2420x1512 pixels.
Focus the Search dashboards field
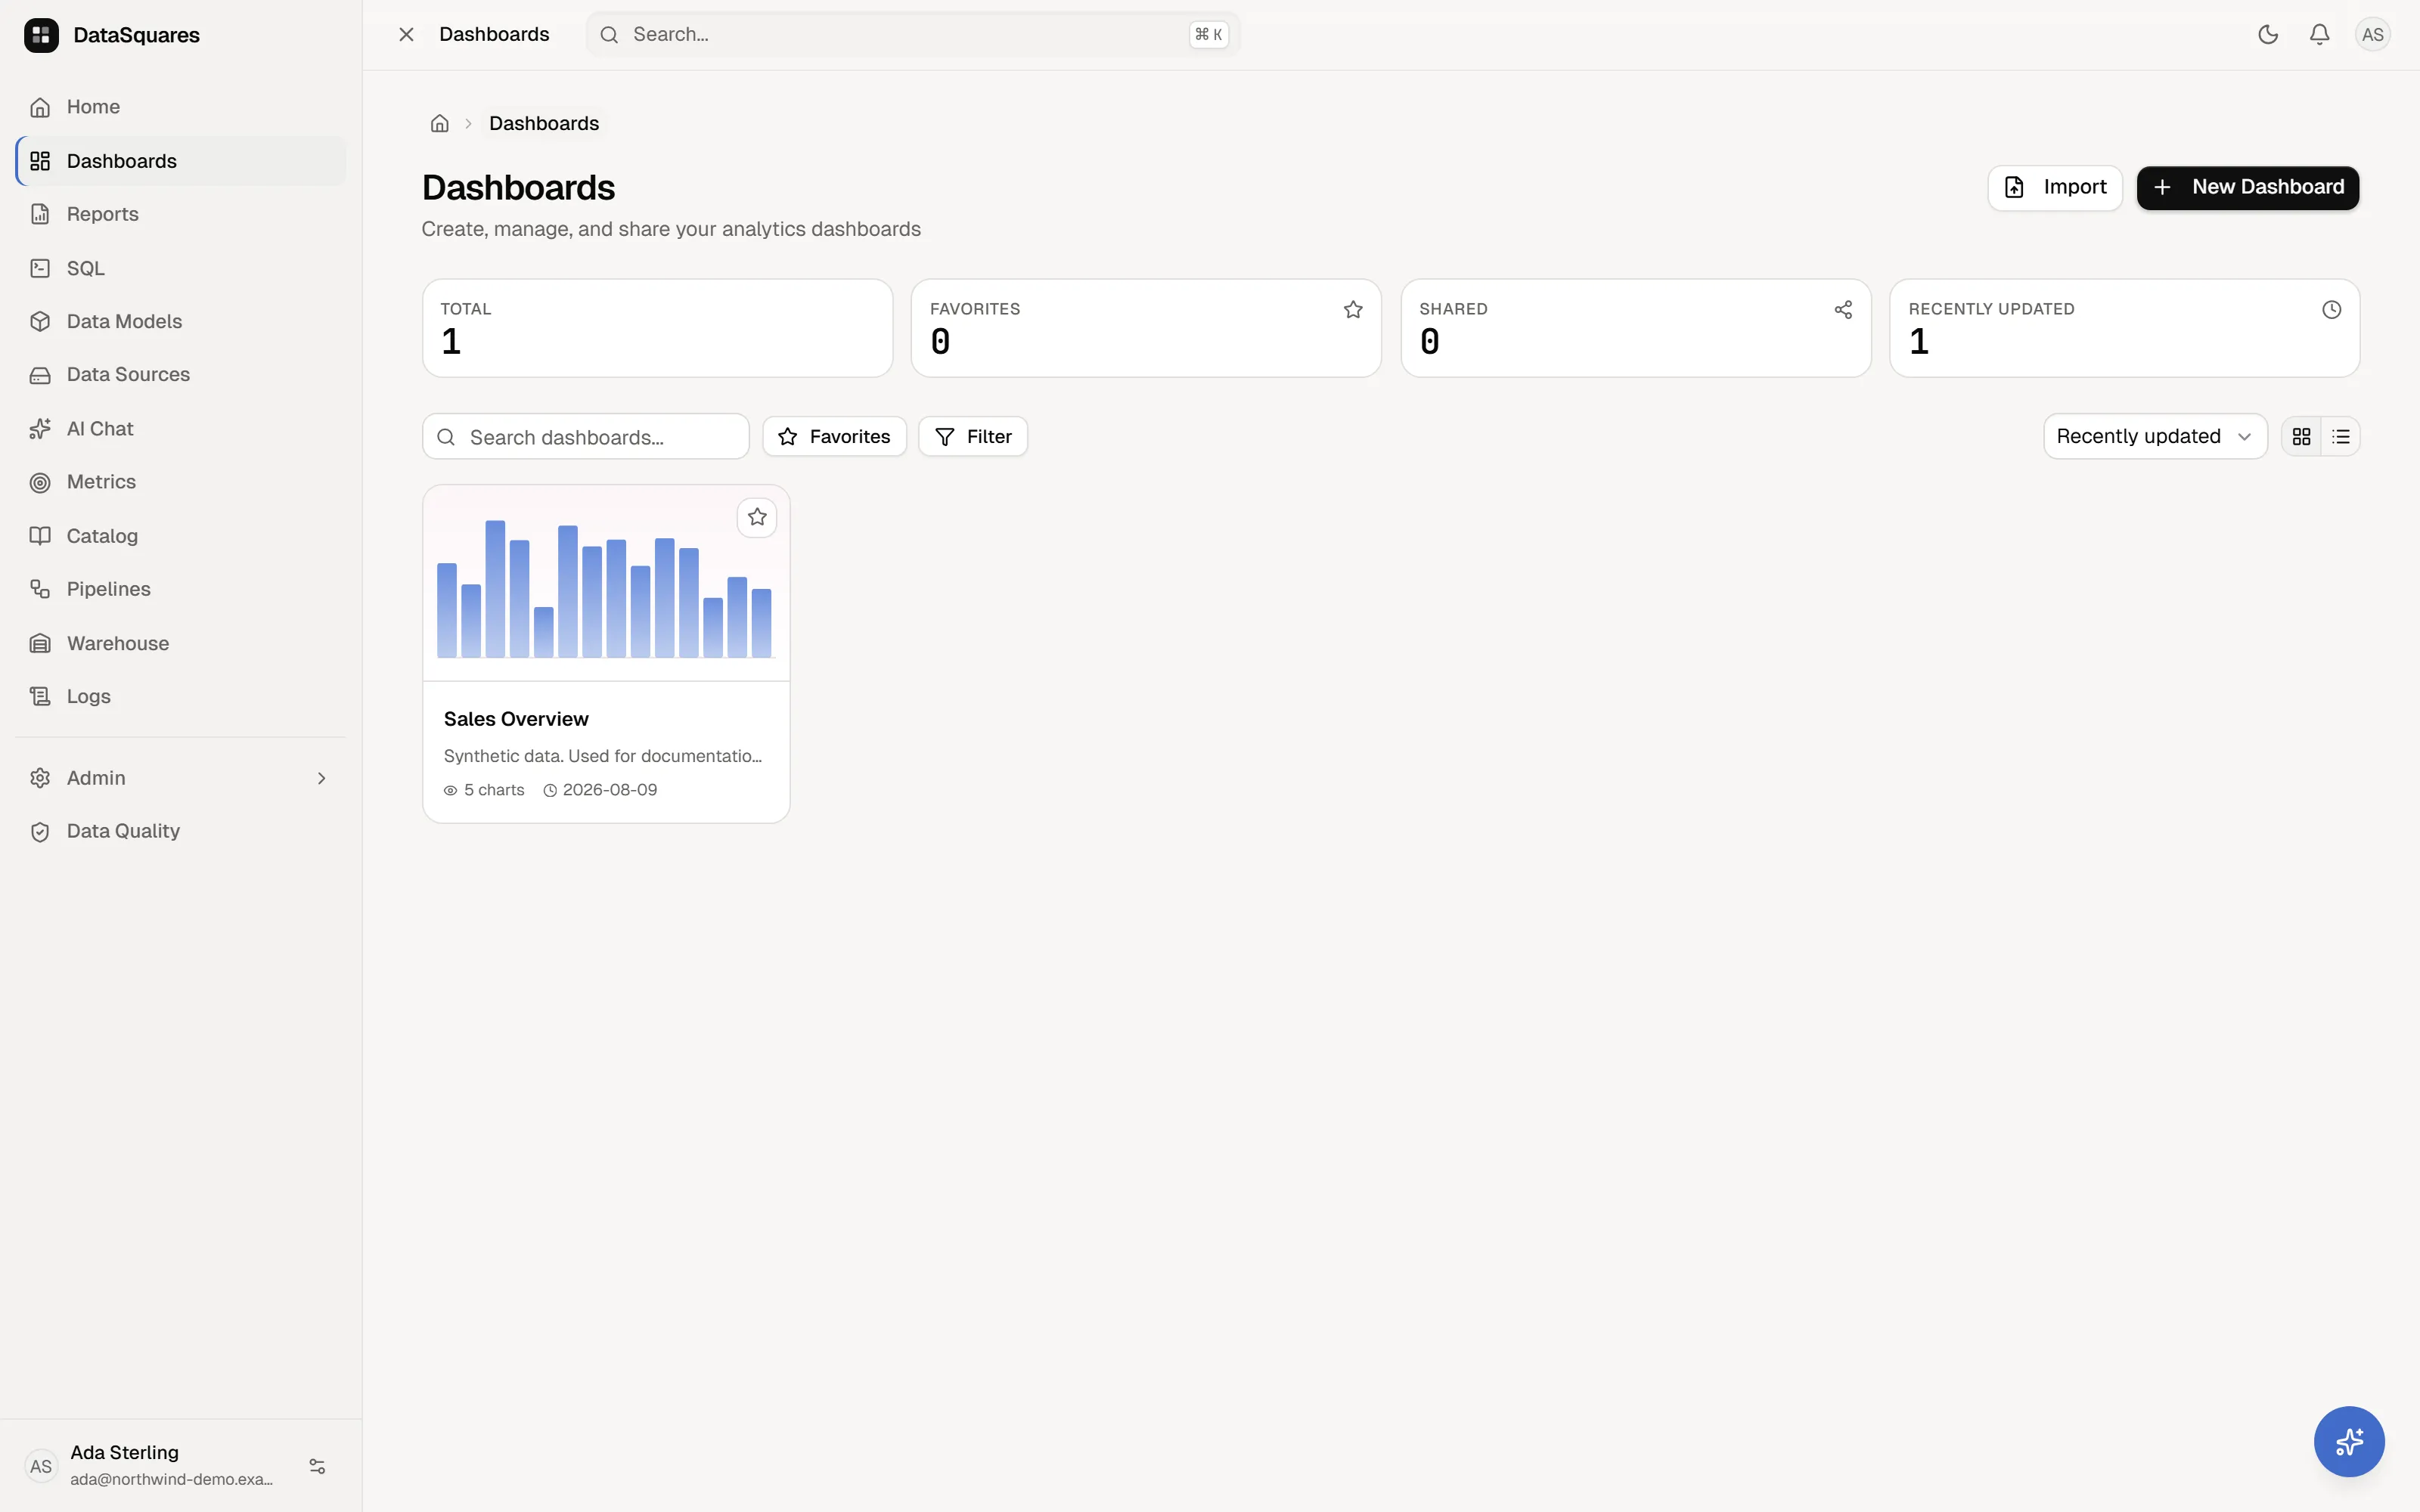pyautogui.click(x=585, y=437)
